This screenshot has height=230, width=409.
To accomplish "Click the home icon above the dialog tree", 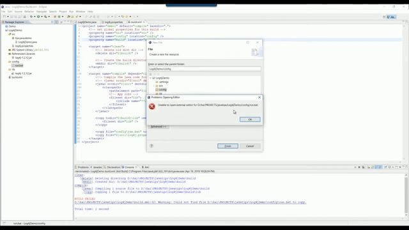I will (x=151, y=74).
